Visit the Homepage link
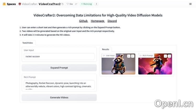 coord(97,21)
